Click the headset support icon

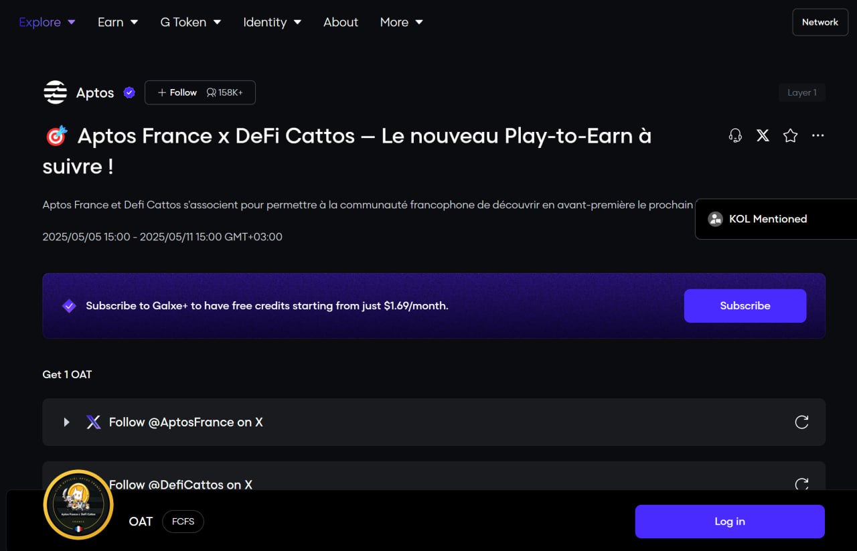tap(735, 136)
